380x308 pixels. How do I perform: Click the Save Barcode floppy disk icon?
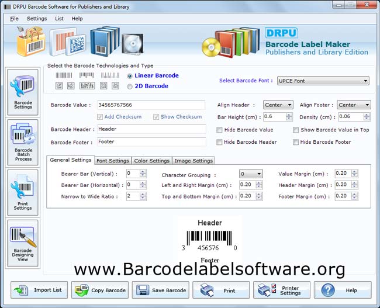coord(143,290)
